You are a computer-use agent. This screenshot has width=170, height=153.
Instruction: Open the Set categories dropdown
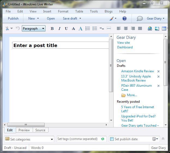tap(29, 139)
